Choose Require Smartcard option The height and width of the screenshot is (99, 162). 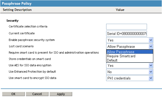click(x=130, y=56)
